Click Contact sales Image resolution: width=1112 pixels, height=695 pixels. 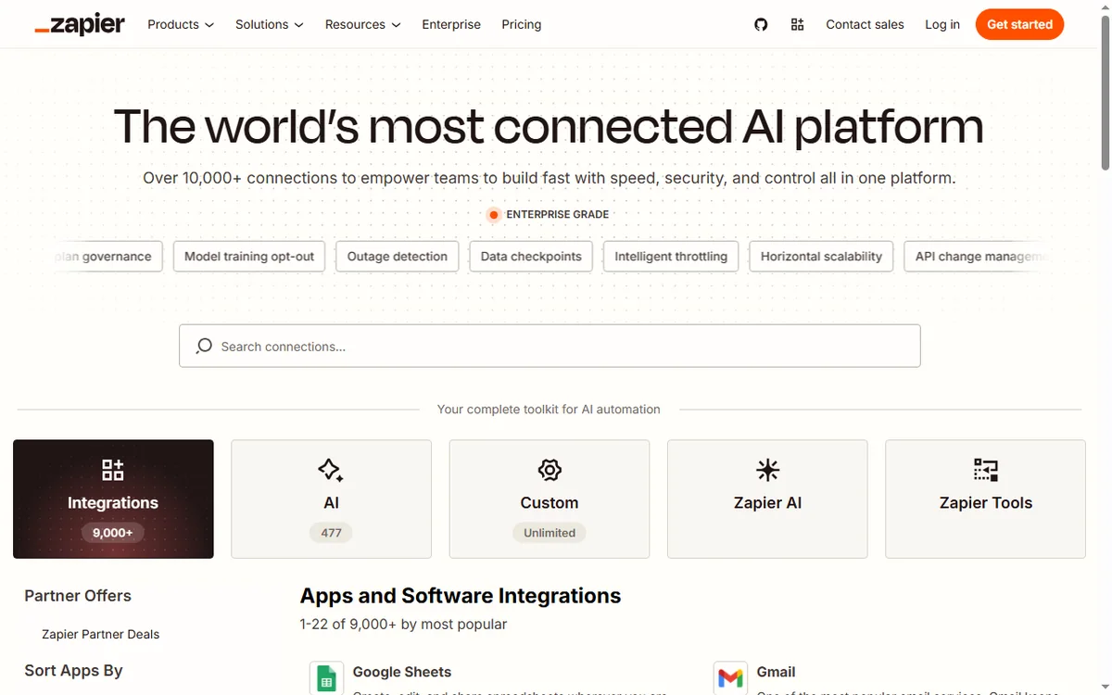pos(865,25)
